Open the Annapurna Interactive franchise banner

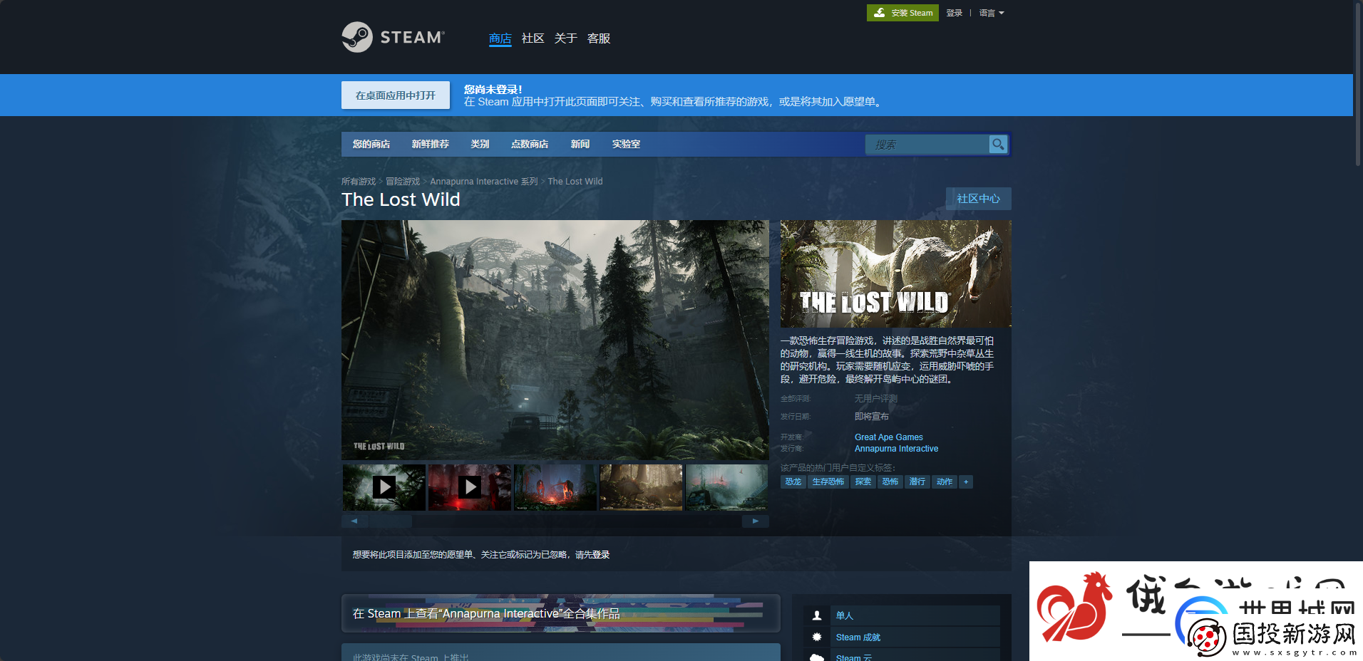pyautogui.click(x=561, y=613)
